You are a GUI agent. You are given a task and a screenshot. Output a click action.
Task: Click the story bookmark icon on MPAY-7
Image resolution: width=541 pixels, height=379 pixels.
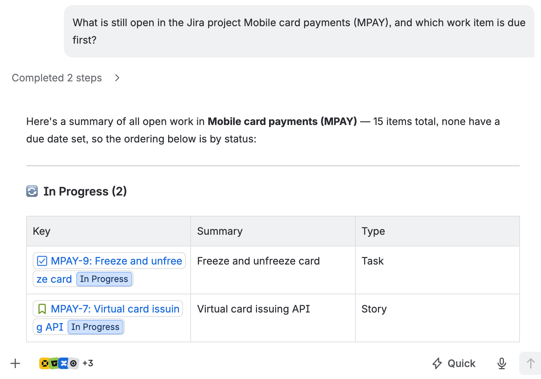[x=42, y=309]
